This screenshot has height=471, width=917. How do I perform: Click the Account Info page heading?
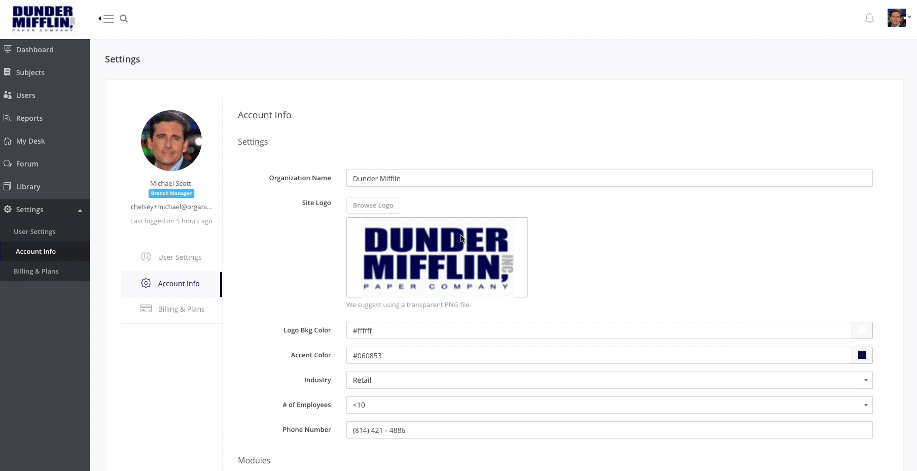265,115
